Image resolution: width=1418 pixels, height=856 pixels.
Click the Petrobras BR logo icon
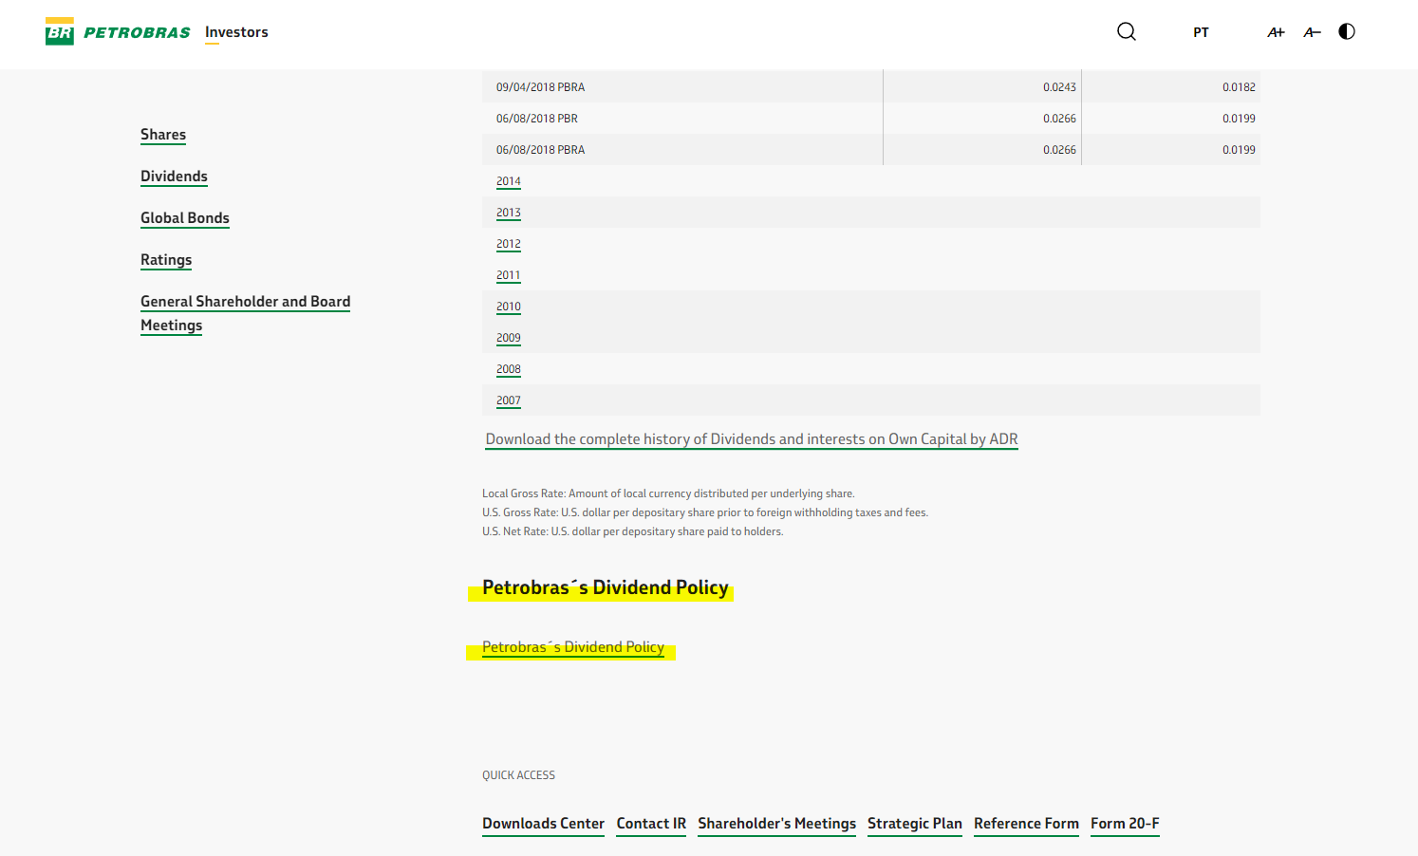pos(59,31)
